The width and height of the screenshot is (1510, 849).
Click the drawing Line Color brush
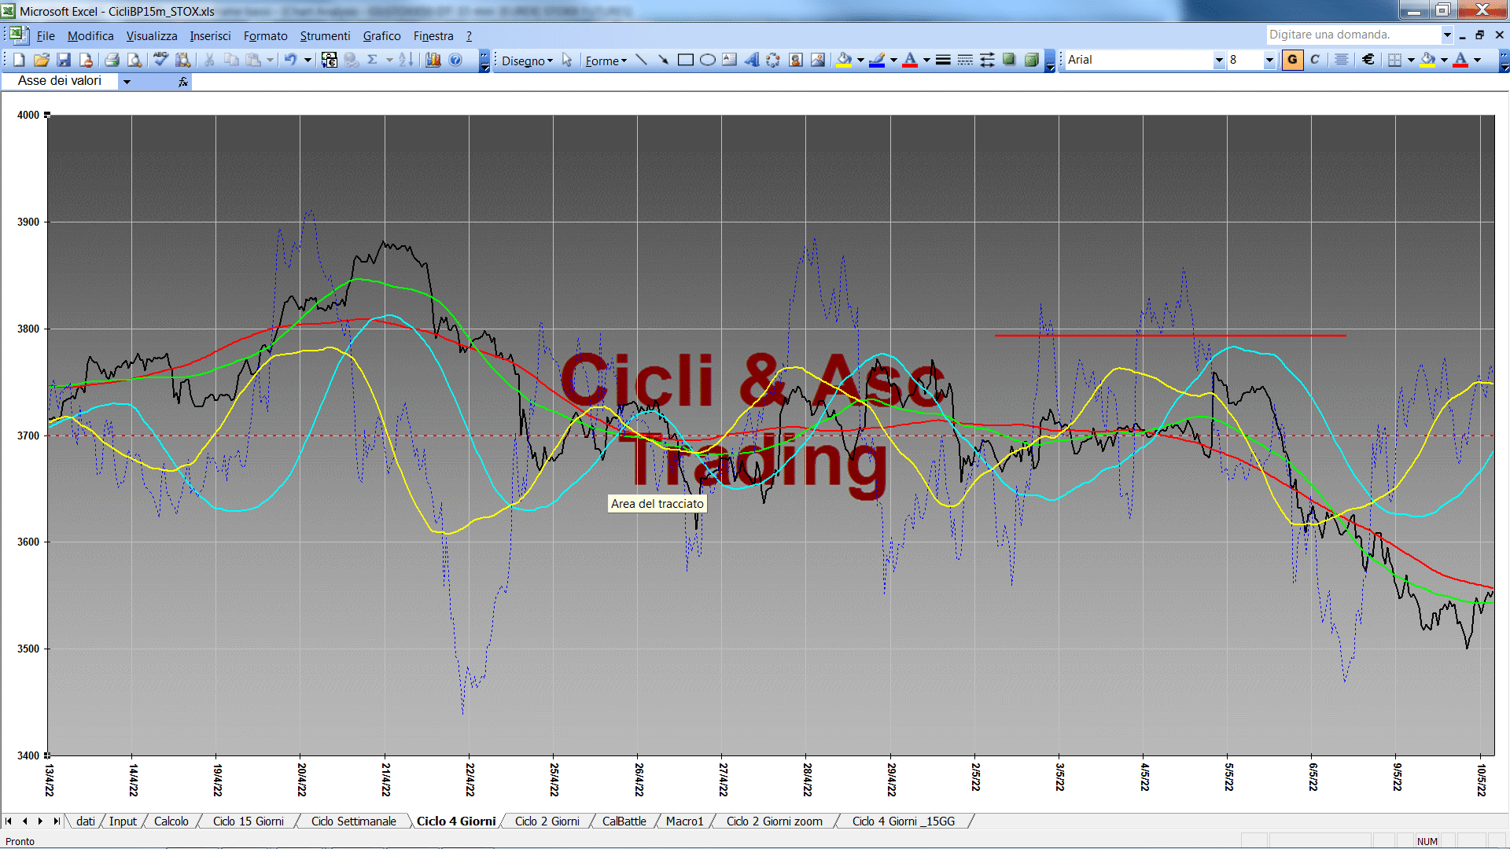(877, 60)
